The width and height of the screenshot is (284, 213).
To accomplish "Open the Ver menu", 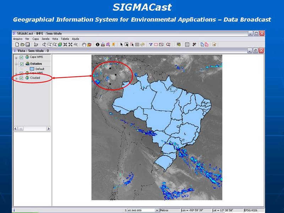I will (x=27, y=39).
